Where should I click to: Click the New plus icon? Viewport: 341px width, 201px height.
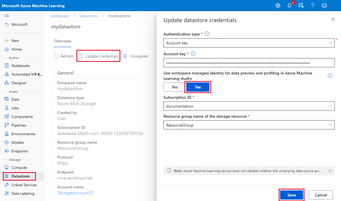[7, 41]
